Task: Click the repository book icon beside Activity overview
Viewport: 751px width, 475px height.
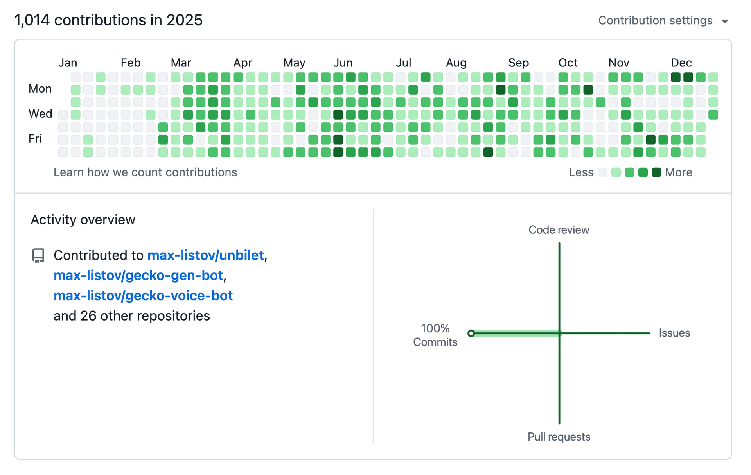Action: (x=38, y=255)
